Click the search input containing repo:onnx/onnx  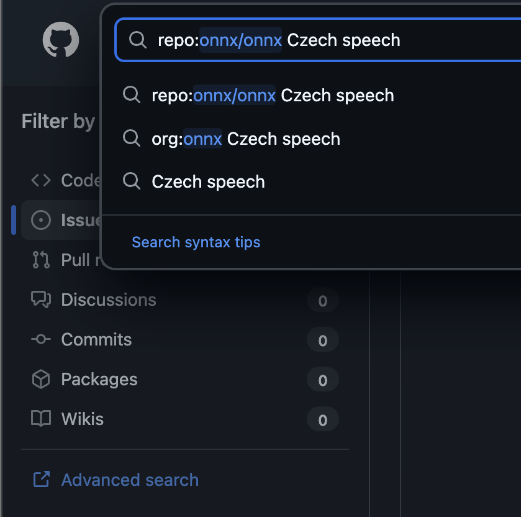click(x=335, y=40)
